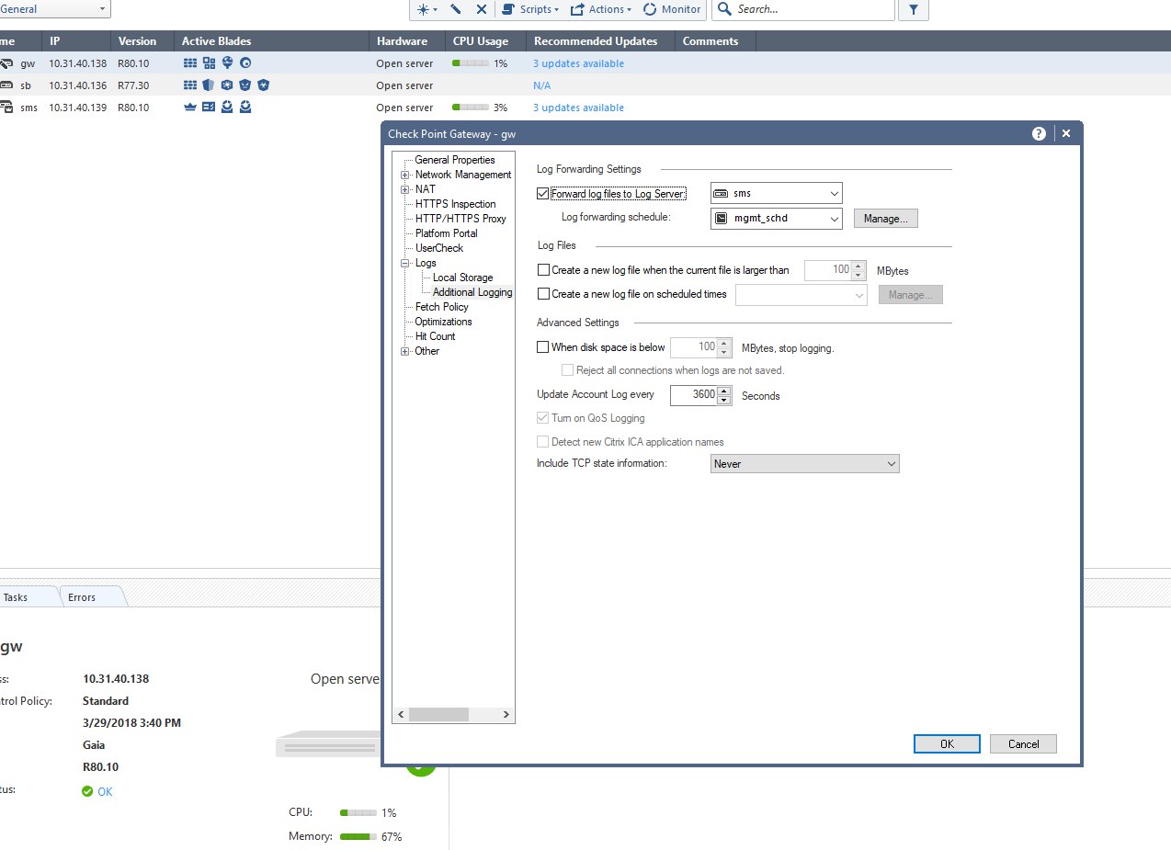Open gw's 3 updates available link
Viewport: 1171px width, 850px height.
578,63
